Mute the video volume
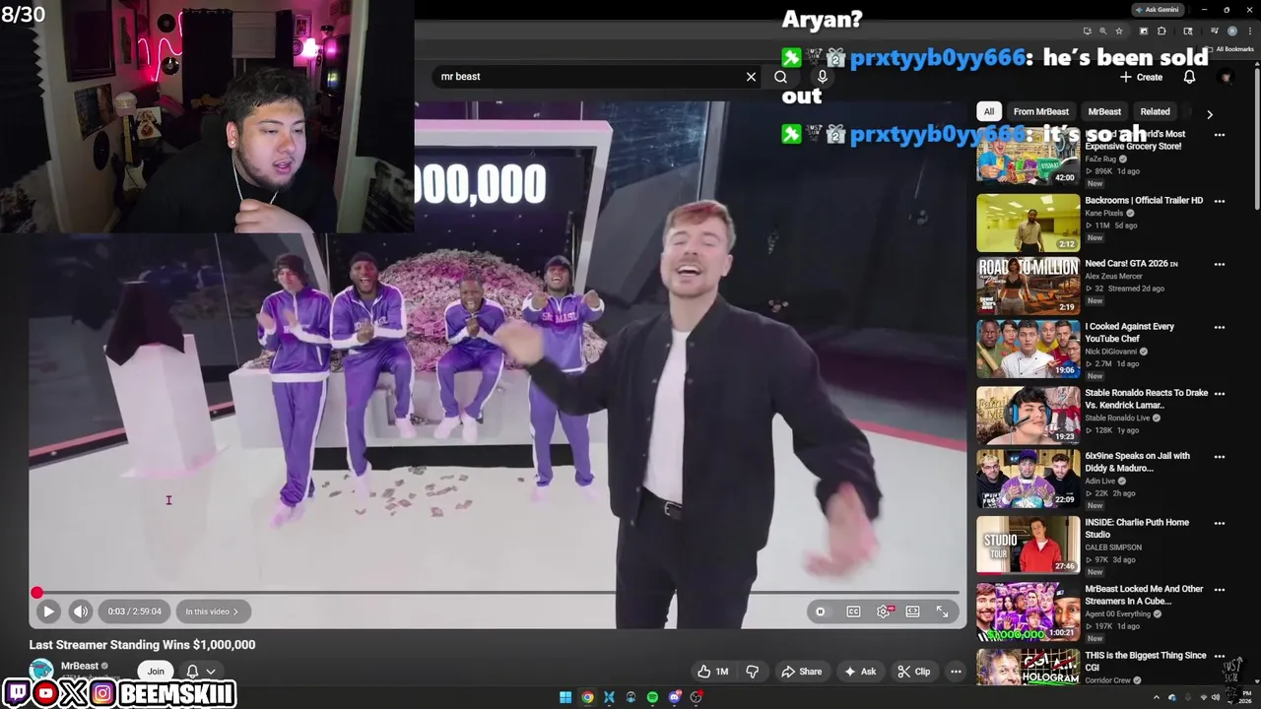1261x709 pixels. coord(81,612)
